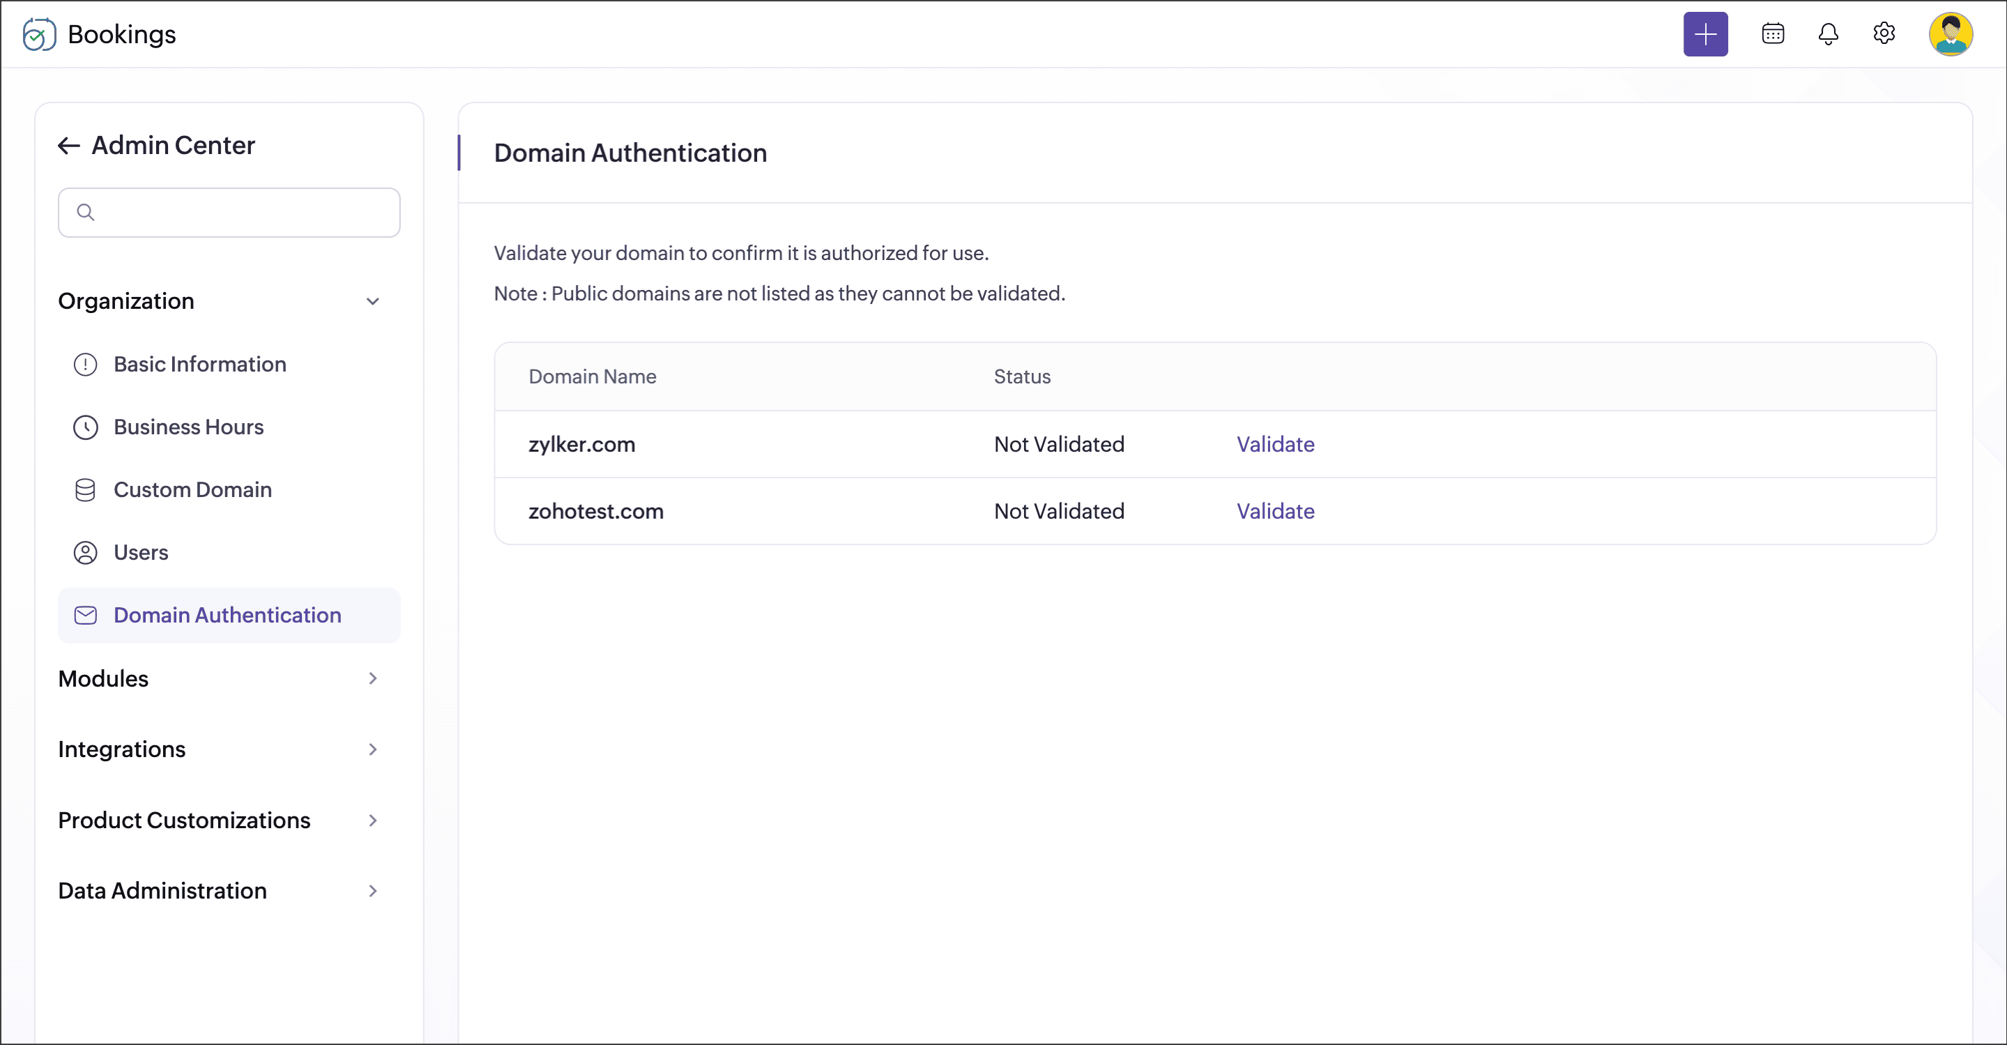Click the Domain Name column header

pos(592,376)
